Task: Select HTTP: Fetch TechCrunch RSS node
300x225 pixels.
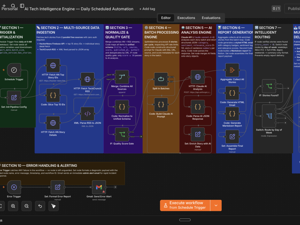Action: coord(87,79)
